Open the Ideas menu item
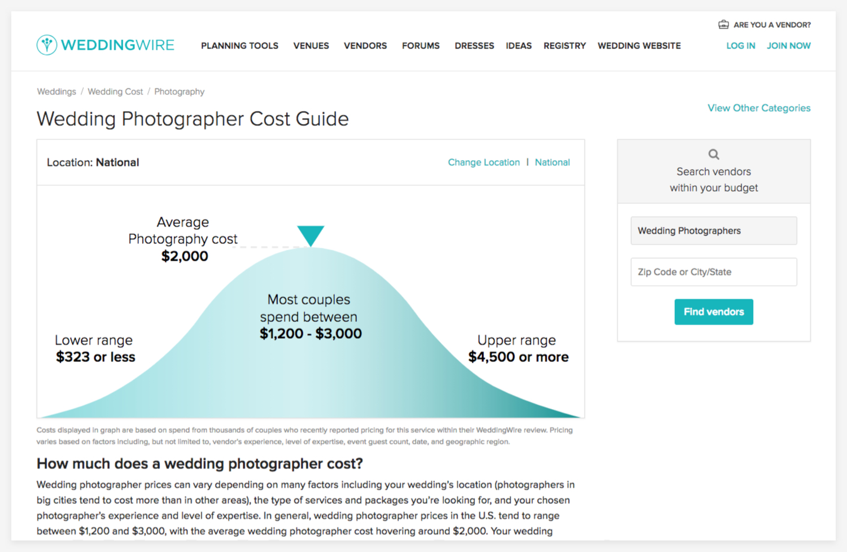 [x=519, y=46]
